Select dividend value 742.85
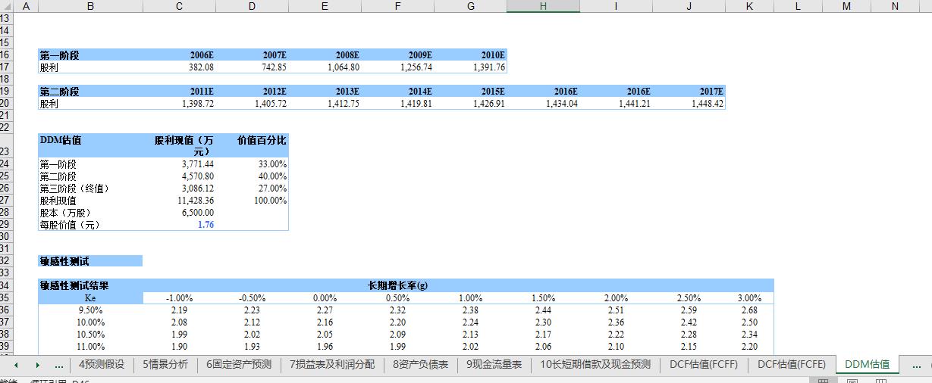The height and width of the screenshot is (383, 932). 252,67
